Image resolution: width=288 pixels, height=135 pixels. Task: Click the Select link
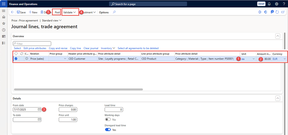click(x=17, y=48)
